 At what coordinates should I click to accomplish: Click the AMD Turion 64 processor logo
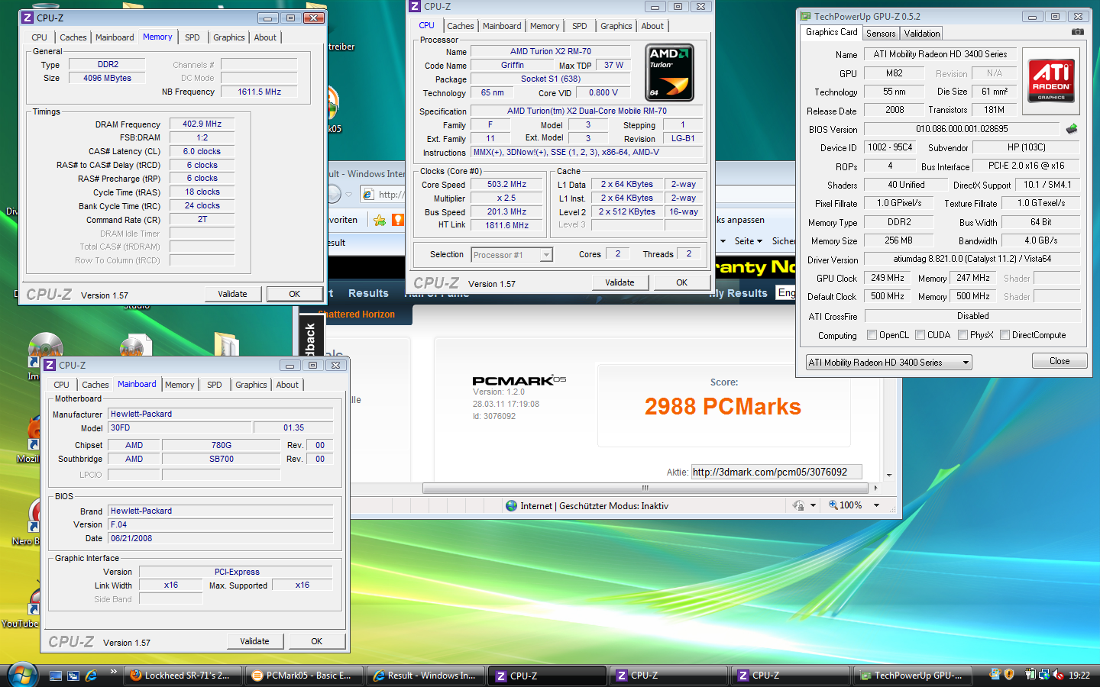pyautogui.click(x=669, y=73)
